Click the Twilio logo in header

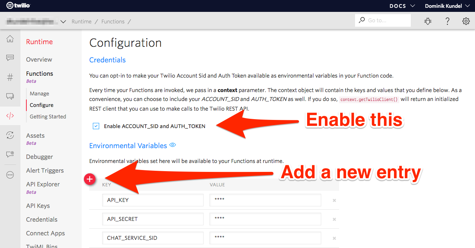[x=18, y=6]
